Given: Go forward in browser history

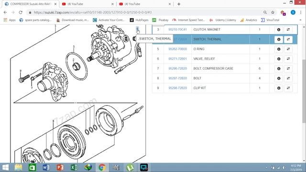Looking at the screenshot, I should tap(13, 12).
